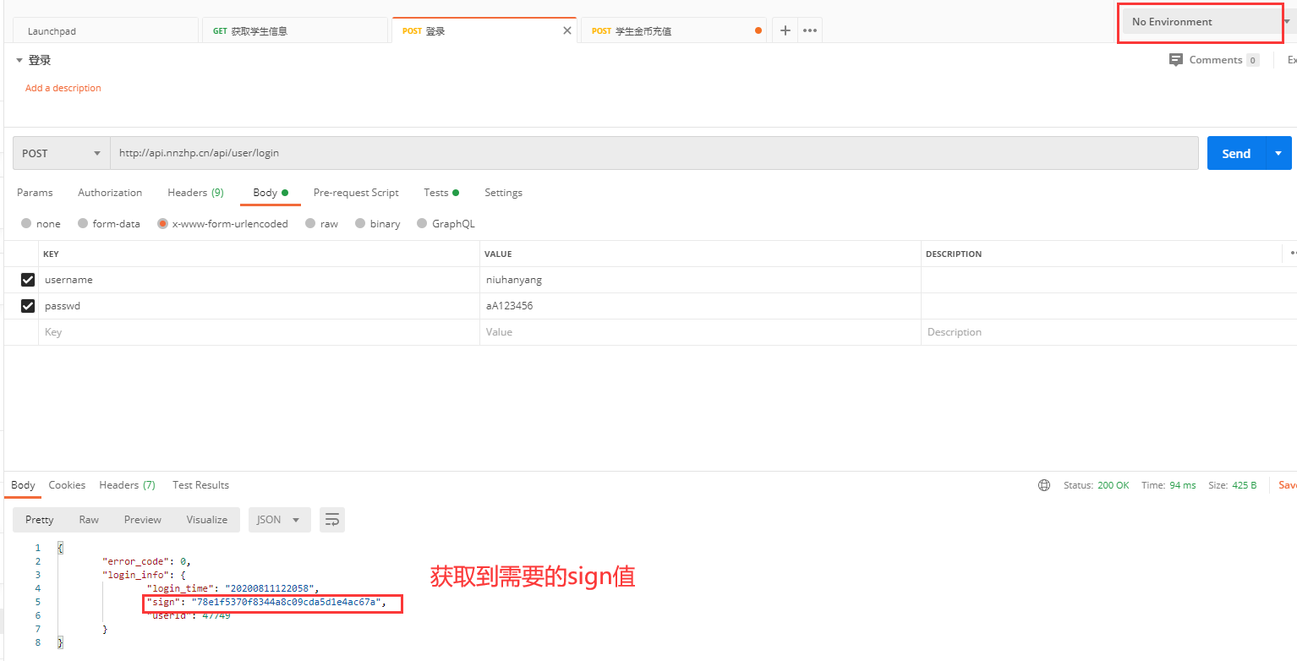Select the raw body type radio button

309,223
